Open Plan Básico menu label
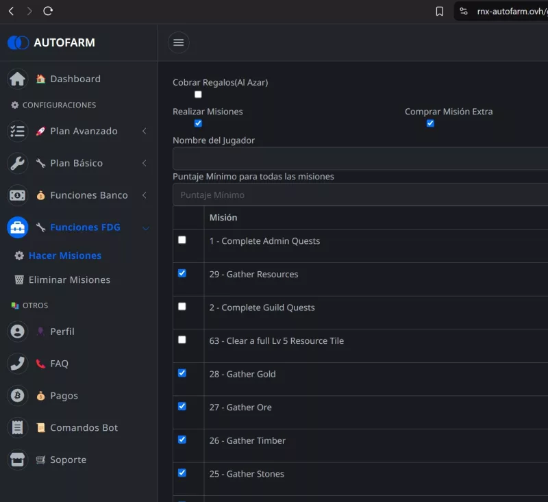Image resolution: width=548 pixels, height=502 pixels. pos(77,163)
